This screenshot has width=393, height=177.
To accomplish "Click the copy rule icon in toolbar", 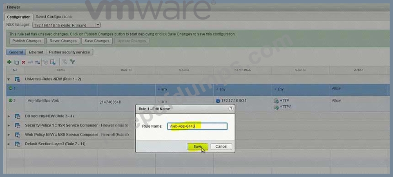I will 16,62.
